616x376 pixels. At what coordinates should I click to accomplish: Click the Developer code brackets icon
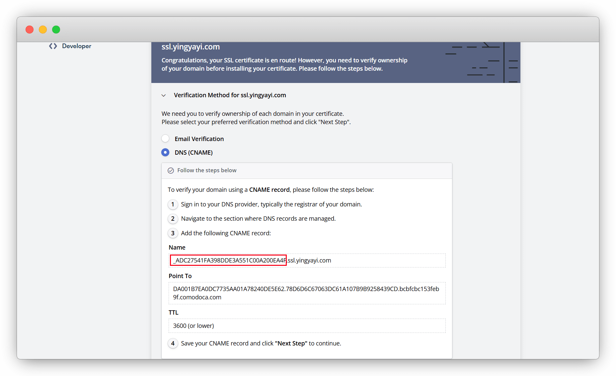tap(53, 46)
